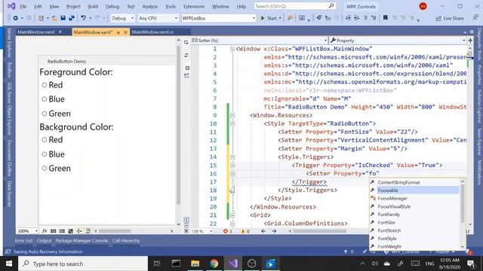
Task: Click the Save toolbar icon
Action: click(x=63, y=18)
